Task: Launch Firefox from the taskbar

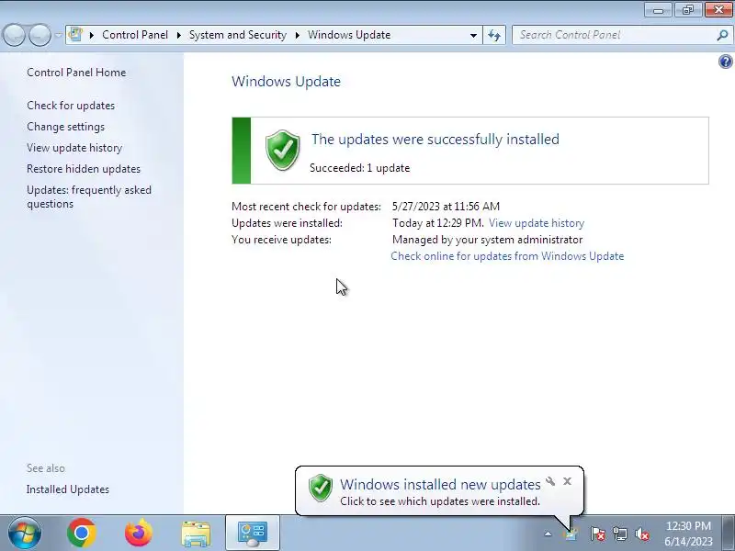Action: pyautogui.click(x=139, y=534)
